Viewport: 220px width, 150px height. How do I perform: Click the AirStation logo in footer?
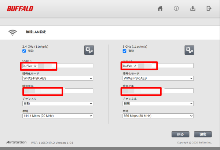click(x=16, y=142)
